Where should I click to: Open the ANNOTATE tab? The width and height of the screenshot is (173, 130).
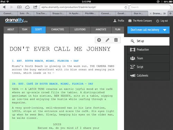[101, 29]
